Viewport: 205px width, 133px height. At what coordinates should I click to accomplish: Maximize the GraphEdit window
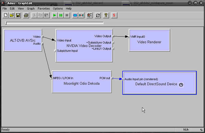click(x=195, y=3)
